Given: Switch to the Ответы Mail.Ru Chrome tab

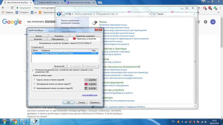Looking at the screenshot, I should coord(49,2).
